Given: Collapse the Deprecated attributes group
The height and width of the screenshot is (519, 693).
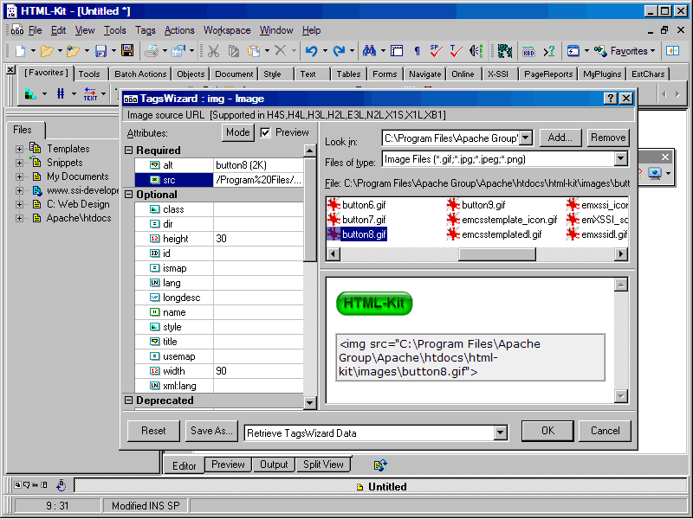Looking at the screenshot, I should [x=128, y=400].
